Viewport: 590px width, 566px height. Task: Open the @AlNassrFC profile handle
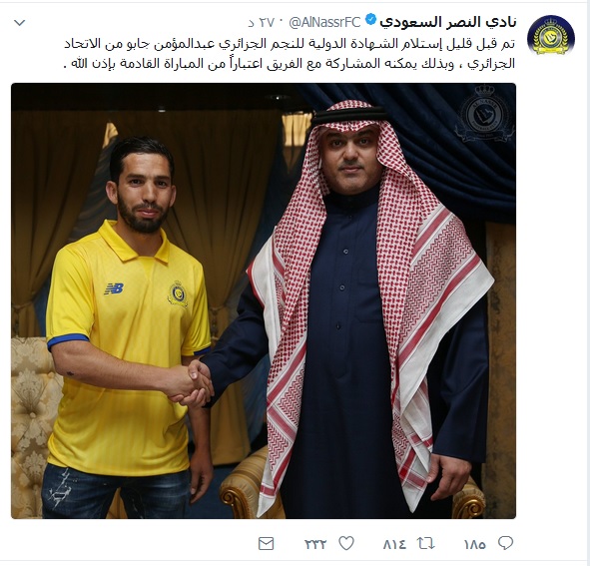pyautogui.click(x=324, y=23)
